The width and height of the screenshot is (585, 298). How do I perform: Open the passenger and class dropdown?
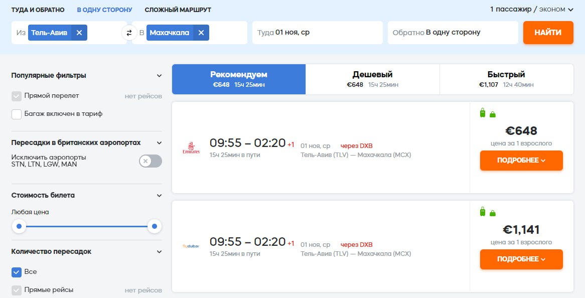click(532, 9)
